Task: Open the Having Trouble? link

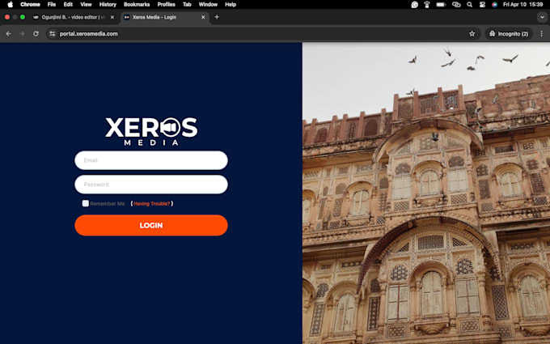Action: pos(152,204)
